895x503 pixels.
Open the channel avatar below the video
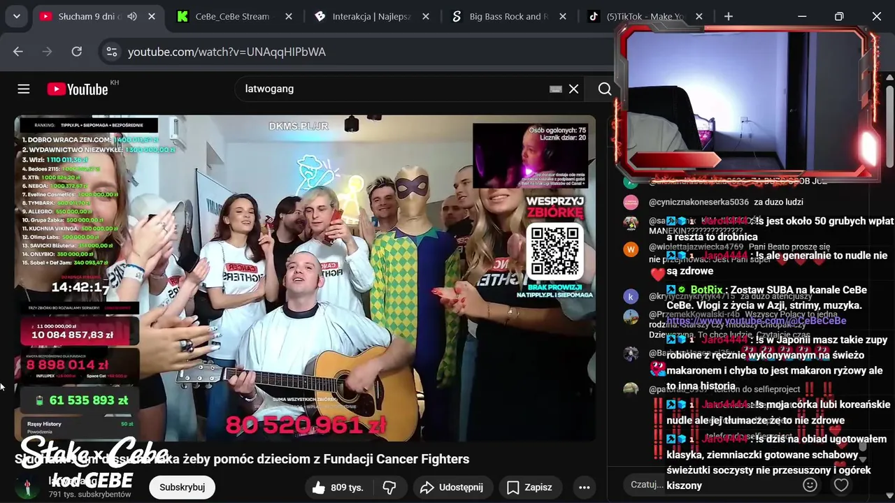point(27,487)
